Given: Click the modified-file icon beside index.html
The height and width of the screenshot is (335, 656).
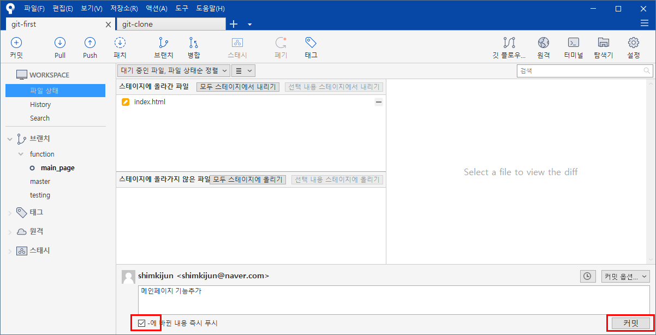Looking at the screenshot, I should pyautogui.click(x=126, y=102).
